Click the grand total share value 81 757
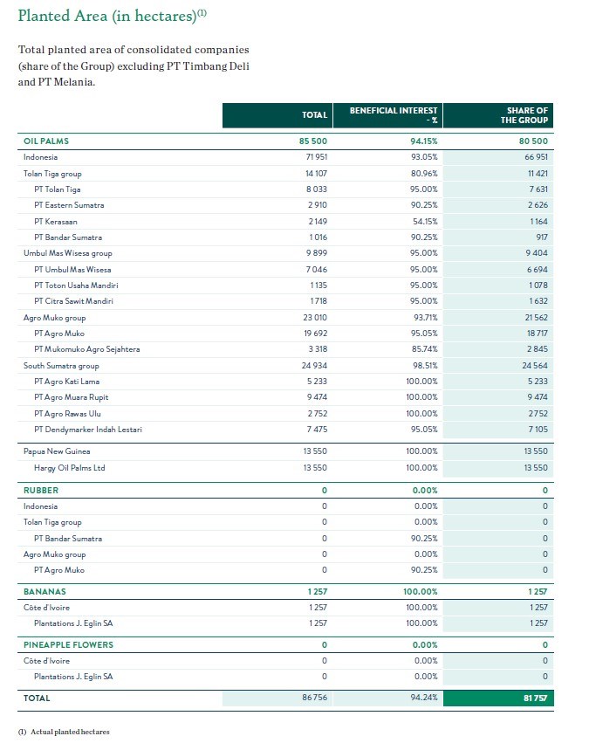Screen dimensions: 589x750 pos(535,698)
